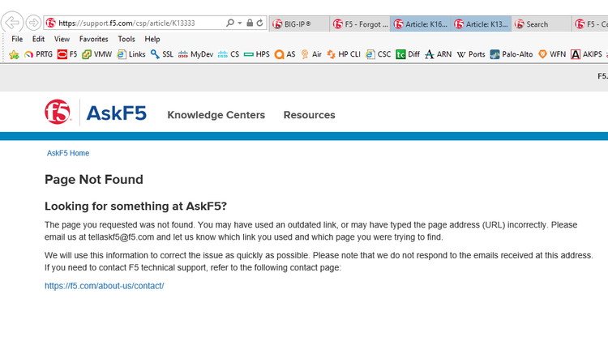
Task: Click the security lock icon in address bar
Action: click(250, 23)
